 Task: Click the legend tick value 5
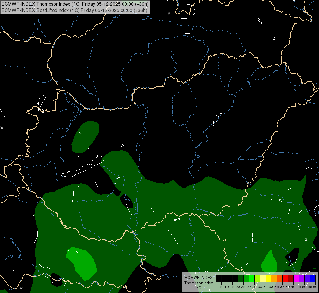[x=221, y=287]
